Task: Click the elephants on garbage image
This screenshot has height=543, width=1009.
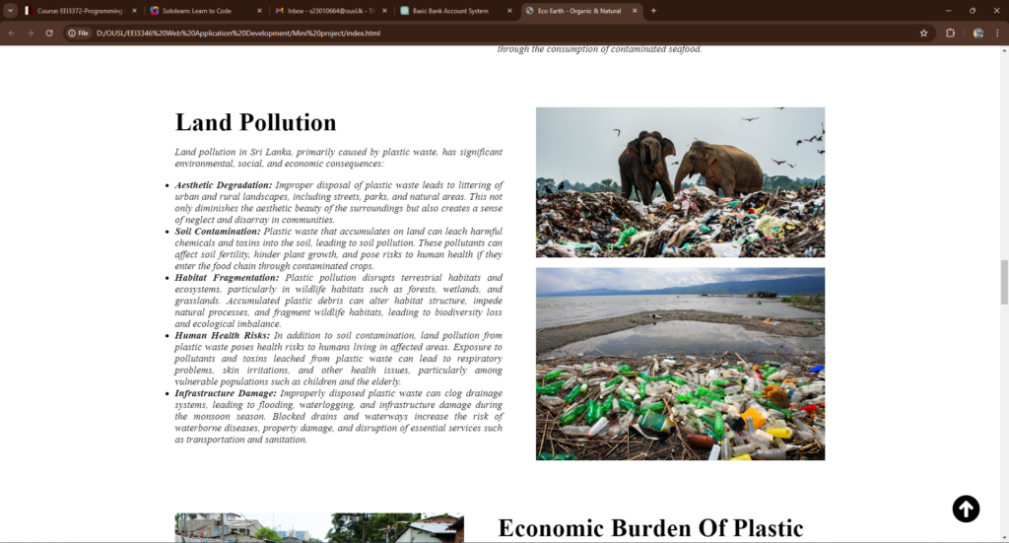Action: 680,182
